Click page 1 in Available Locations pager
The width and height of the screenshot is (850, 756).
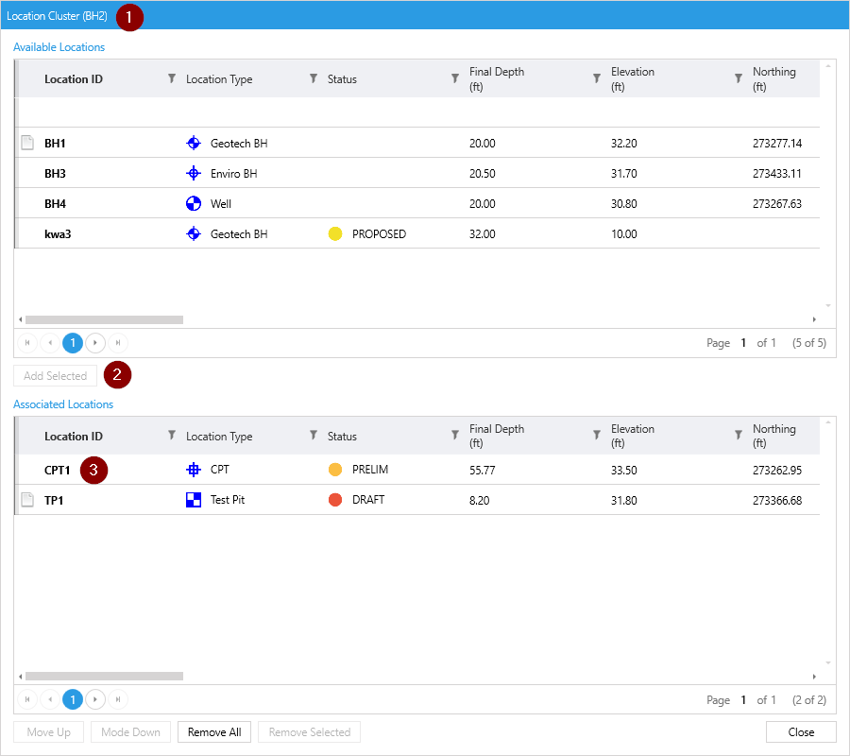point(73,343)
